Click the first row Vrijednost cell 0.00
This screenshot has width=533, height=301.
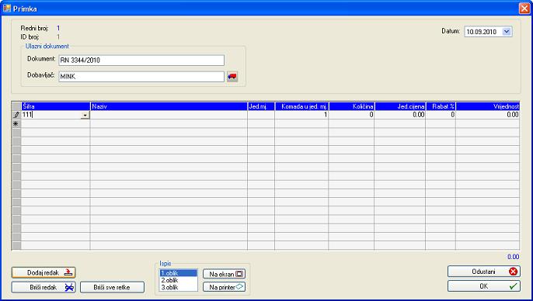coord(488,115)
